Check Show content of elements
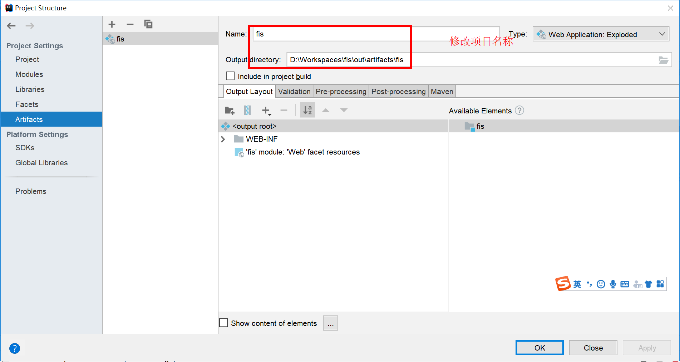This screenshot has width=680, height=362. [x=223, y=323]
